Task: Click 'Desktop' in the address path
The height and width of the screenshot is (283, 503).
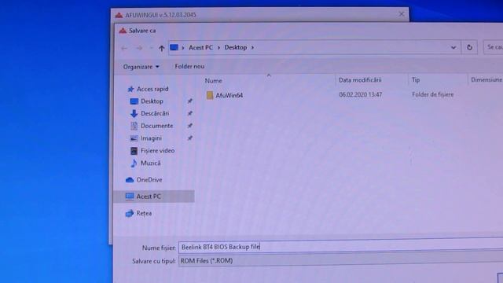Action: (x=236, y=47)
